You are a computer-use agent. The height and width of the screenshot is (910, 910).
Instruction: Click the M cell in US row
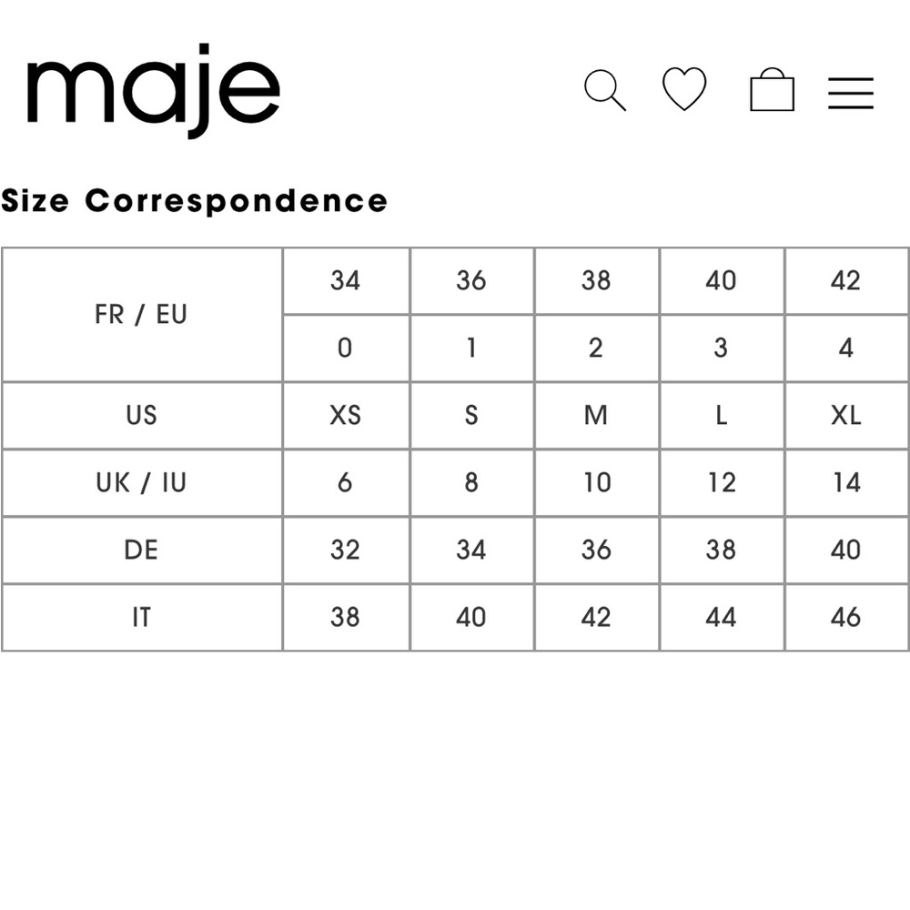[596, 416]
